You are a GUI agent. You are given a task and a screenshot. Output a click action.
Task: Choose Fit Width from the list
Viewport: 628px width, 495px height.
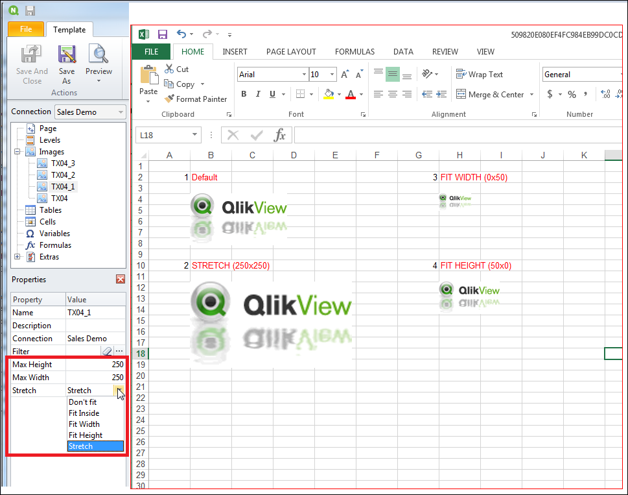coord(96,424)
